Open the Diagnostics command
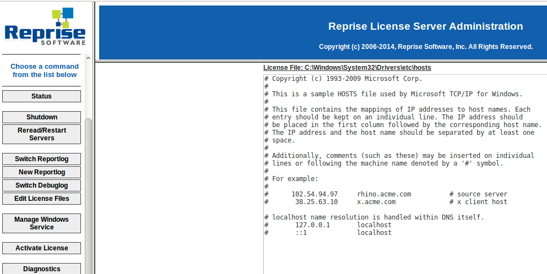 coord(41,268)
